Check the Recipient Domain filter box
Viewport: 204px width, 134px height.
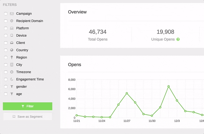click(6, 21)
